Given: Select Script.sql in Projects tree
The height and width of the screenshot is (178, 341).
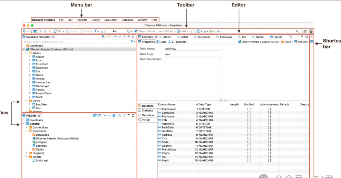Looking at the screenshot, I should [40, 161].
